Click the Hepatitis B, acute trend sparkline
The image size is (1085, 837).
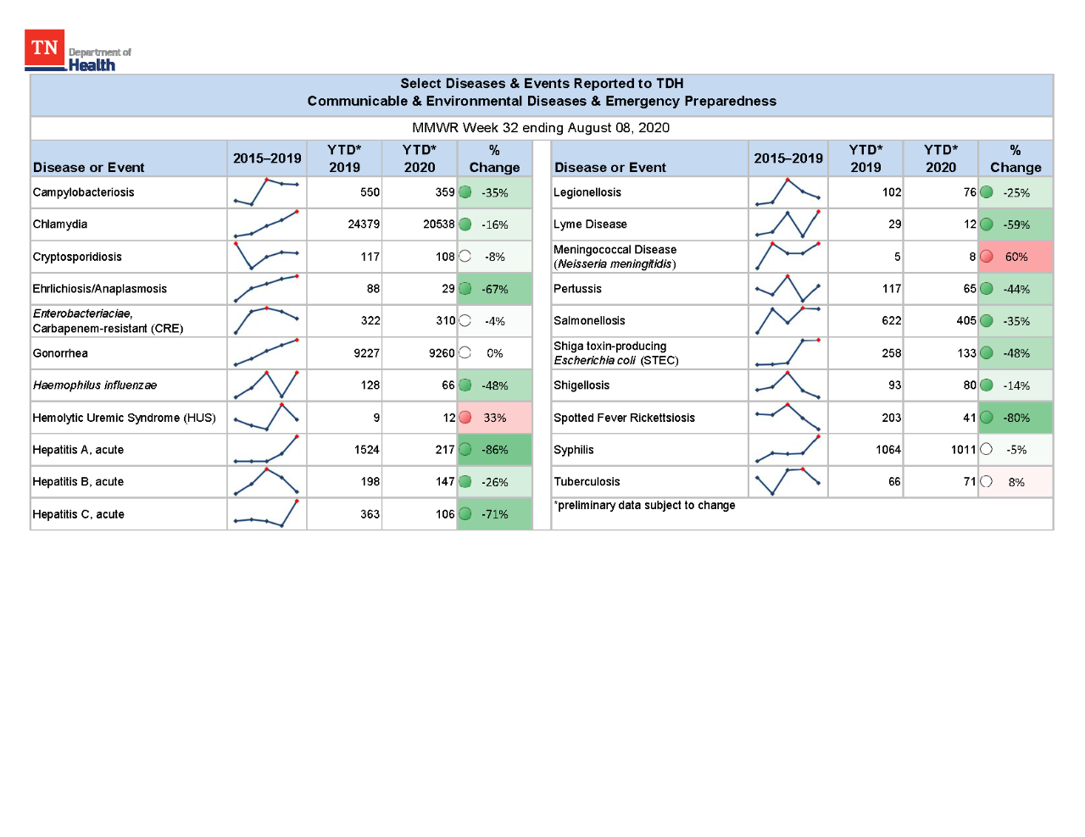(x=266, y=482)
